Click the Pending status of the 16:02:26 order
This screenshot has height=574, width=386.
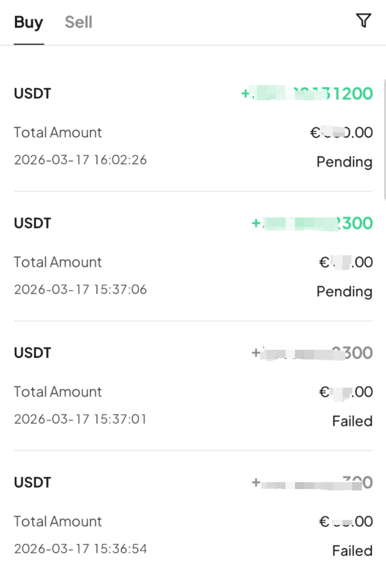pyautogui.click(x=344, y=162)
